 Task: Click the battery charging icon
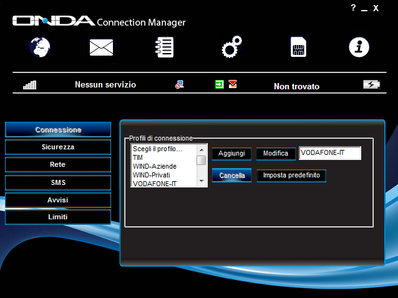(372, 84)
